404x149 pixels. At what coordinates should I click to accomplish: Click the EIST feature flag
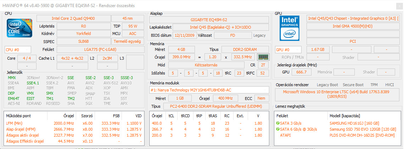click(x=30, y=99)
